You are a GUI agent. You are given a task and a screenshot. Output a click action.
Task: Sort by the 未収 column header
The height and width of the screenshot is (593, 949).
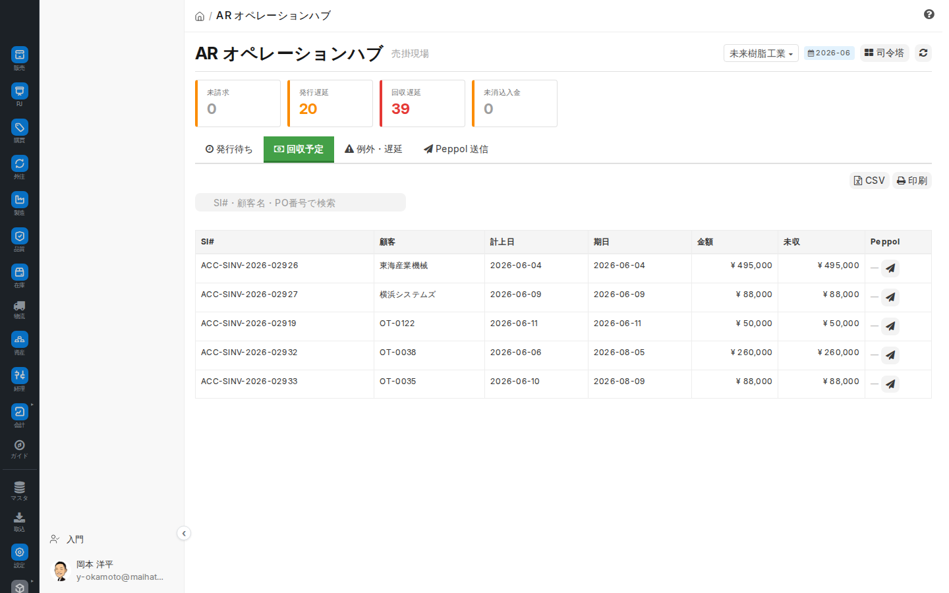pyautogui.click(x=821, y=242)
